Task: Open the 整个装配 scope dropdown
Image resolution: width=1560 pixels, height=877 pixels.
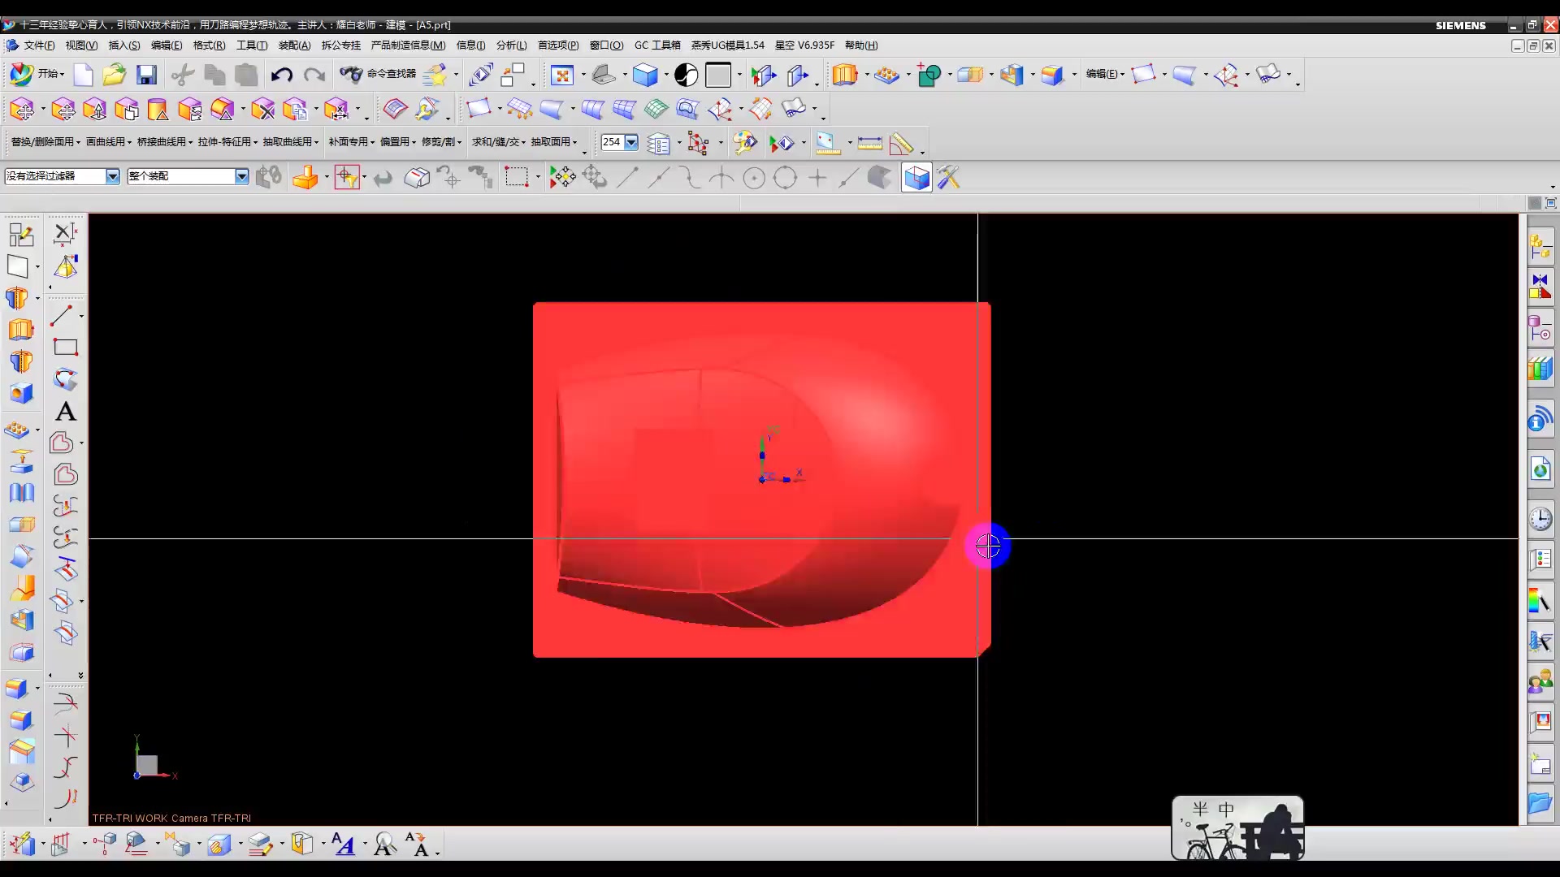Action: coord(241,176)
